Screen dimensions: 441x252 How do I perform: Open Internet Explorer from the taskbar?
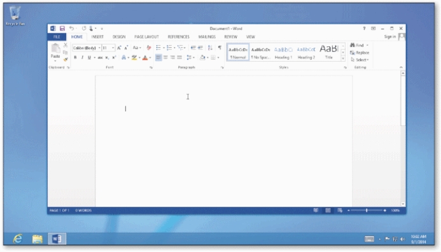(x=18, y=239)
